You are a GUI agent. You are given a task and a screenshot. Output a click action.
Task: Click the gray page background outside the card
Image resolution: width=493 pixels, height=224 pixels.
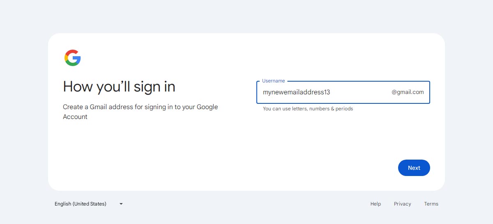pos(246,16)
